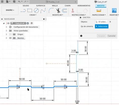Select the Spline sketch tool
Viewport: 119px width, 105px height.
click(43, 11)
